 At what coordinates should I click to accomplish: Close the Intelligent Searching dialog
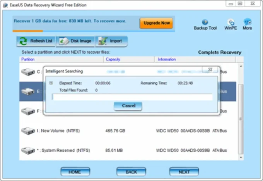[x=210, y=70]
